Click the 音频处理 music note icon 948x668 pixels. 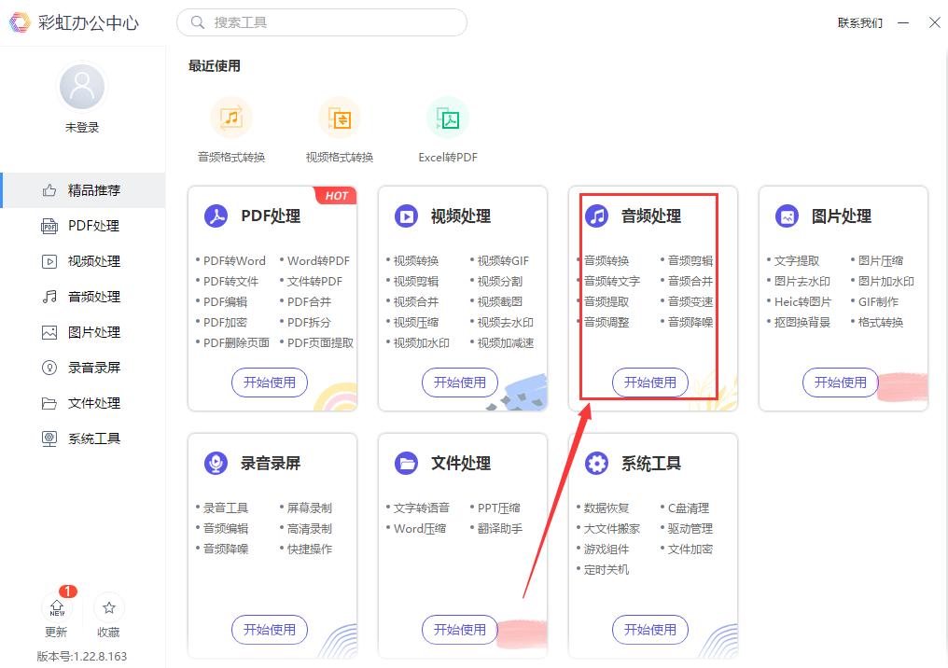[x=596, y=216]
